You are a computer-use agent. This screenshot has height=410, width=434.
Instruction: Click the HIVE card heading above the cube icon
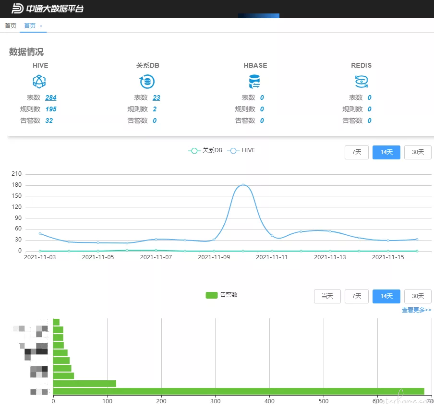[40, 65]
